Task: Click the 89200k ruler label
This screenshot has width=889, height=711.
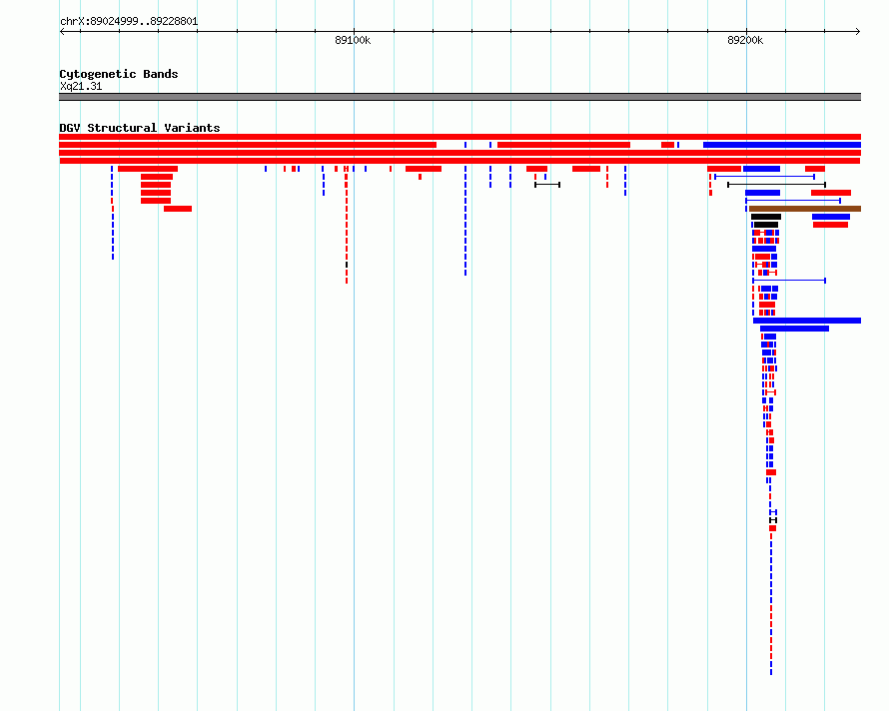Action: click(x=745, y=40)
